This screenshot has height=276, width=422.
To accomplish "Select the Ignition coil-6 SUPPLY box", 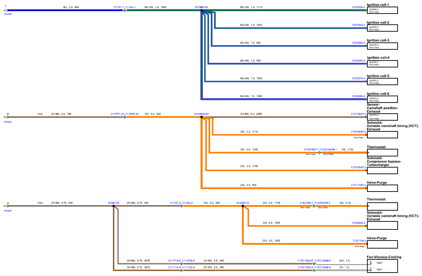I will click(x=382, y=99).
